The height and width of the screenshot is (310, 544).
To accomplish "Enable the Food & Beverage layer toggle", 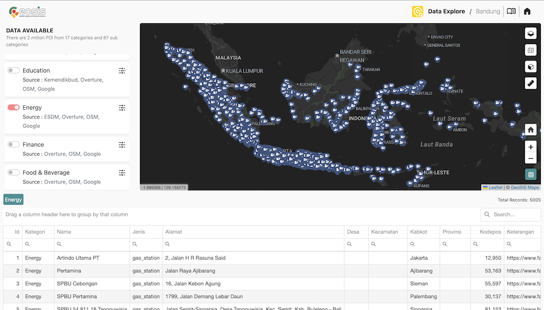I will tap(13, 173).
